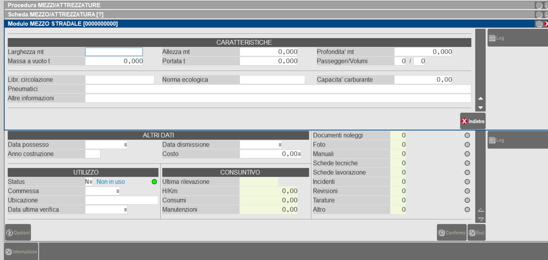Click the Esci exit button
This screenshot has height=260, width=548.
tap(476, 232)
